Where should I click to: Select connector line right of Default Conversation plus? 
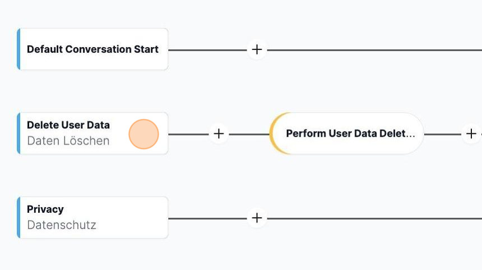tap(374, 50)
